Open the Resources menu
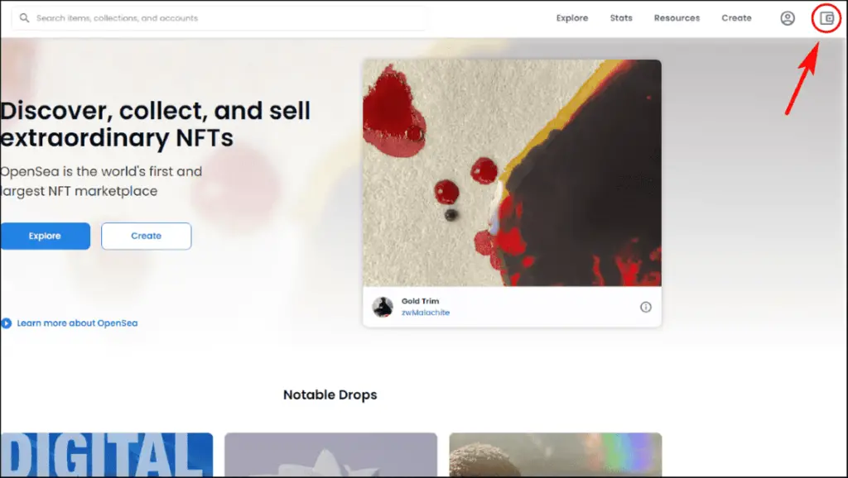The height and width of the screenshot is (478, 848). [x=677, y=18]
